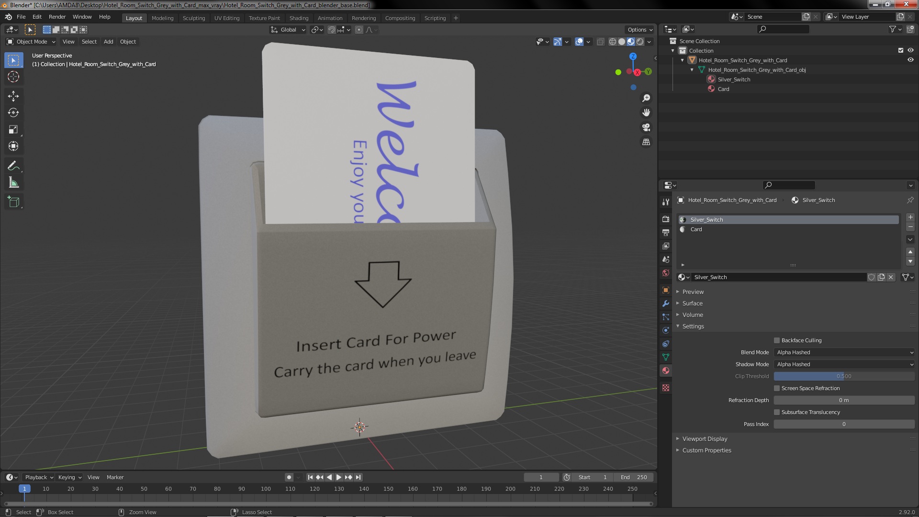The image size is (919, 517).
Task: Open Object Mode dropdown
Action: tap(32, 42)
